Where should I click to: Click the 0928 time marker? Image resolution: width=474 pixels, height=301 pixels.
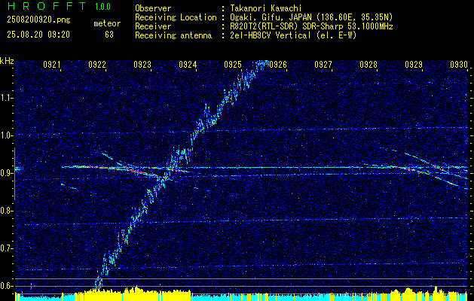(x=368, y=64)
